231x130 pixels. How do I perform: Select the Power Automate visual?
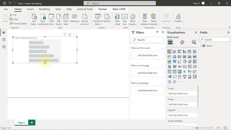coord(174,82)
